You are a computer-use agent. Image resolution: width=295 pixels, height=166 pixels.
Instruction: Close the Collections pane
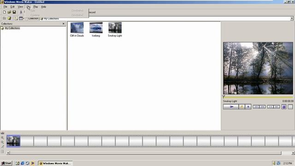(64, 24)
